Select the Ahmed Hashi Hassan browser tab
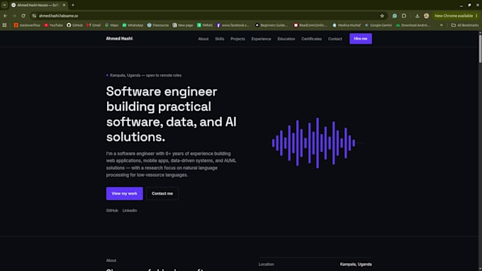 coord(38,5)
